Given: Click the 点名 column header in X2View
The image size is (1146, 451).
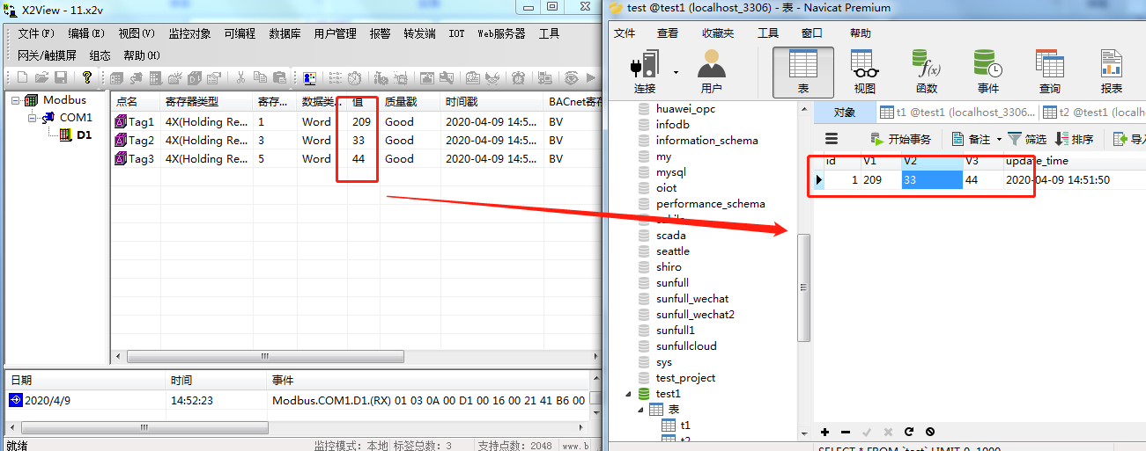Looking at the screenshot, I should tap(135, 102).
